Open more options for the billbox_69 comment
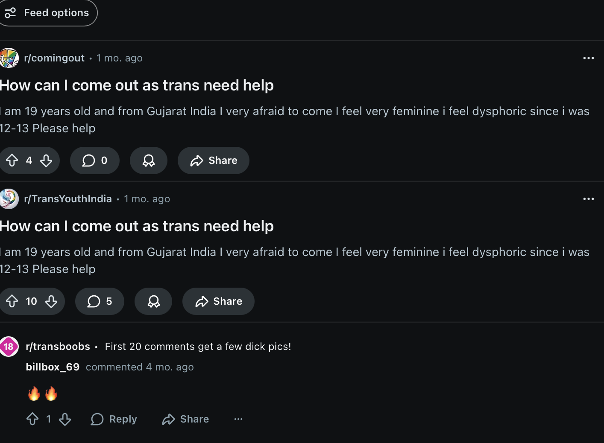Screen dimensions: 604x443 (x=238, y=419)
